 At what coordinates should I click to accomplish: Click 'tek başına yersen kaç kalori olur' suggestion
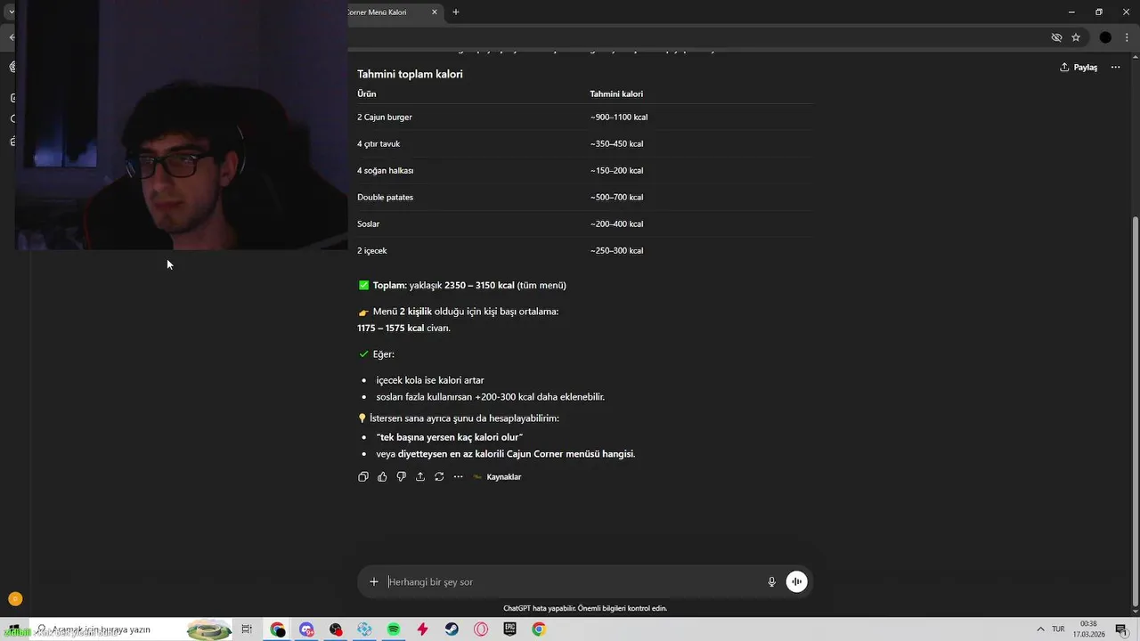coord(450,437)
